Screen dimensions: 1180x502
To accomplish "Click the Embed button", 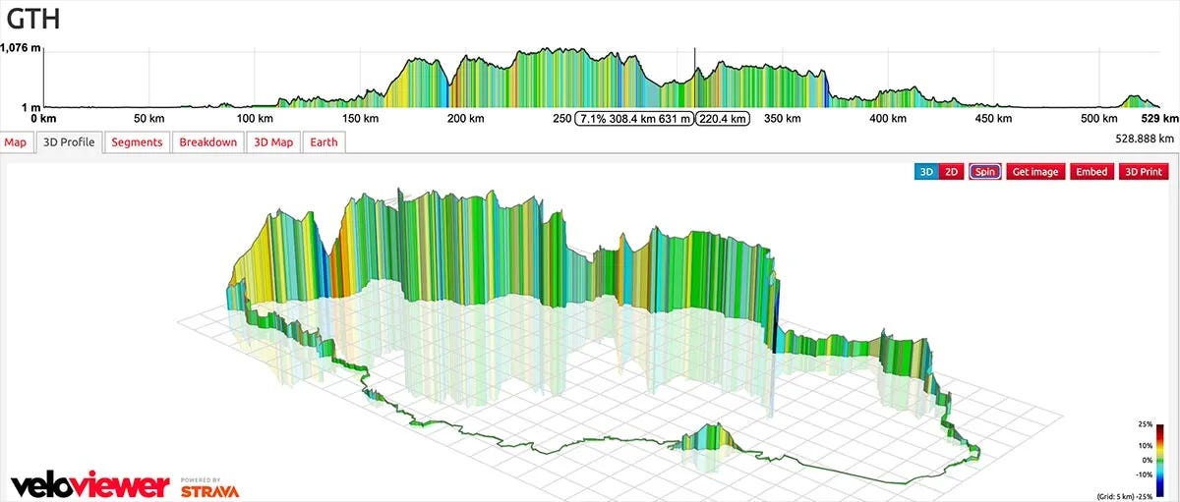I will (x=1091, y=171).
